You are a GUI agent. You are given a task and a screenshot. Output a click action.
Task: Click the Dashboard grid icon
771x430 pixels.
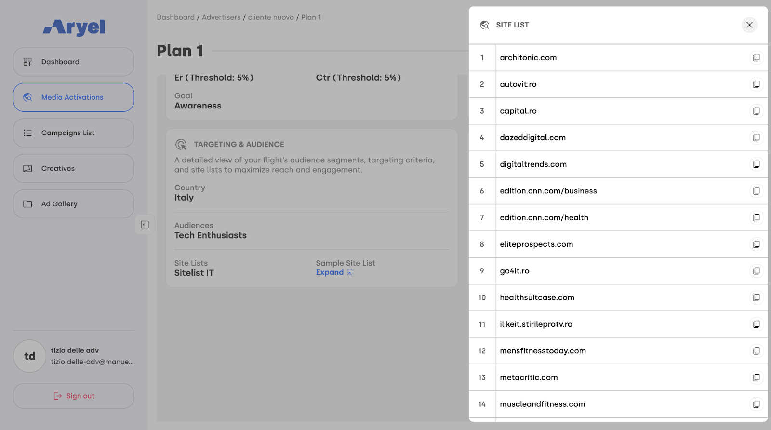pos(27,62)
